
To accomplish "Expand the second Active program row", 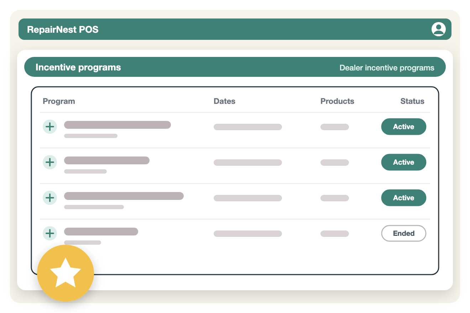I will pos(50,162).
